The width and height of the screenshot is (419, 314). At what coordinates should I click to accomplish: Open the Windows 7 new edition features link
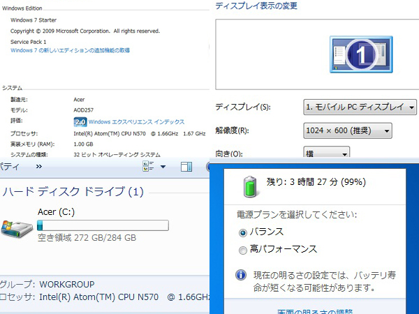70,50
